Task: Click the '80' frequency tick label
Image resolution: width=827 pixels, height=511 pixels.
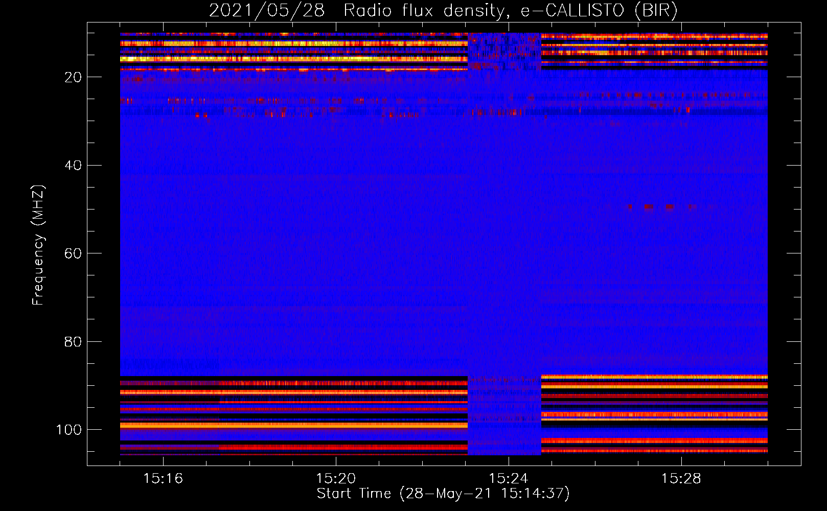Action: (x=73, y=341)
